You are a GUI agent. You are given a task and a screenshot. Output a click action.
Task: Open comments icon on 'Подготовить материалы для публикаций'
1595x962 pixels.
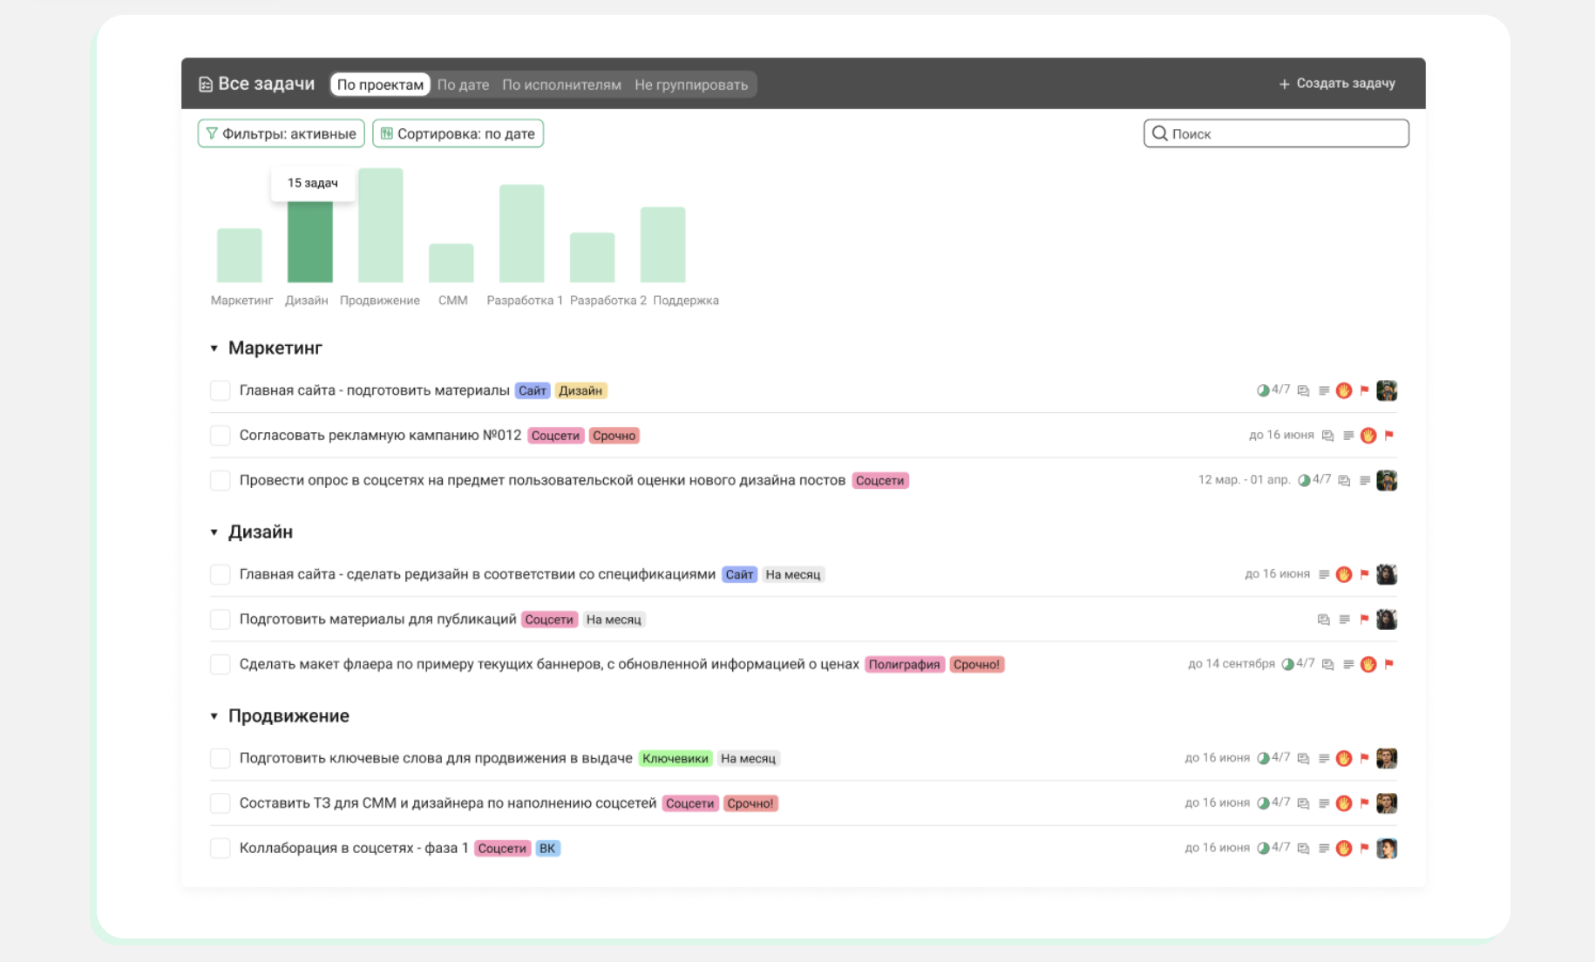coord(1323,620)
